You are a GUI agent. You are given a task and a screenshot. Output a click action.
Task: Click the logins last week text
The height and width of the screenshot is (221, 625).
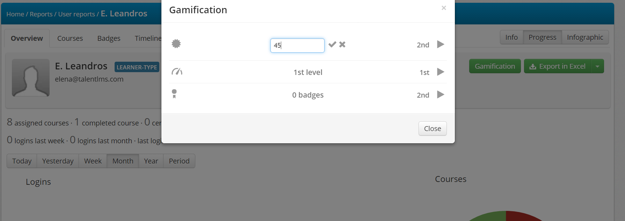coord(36,140)
